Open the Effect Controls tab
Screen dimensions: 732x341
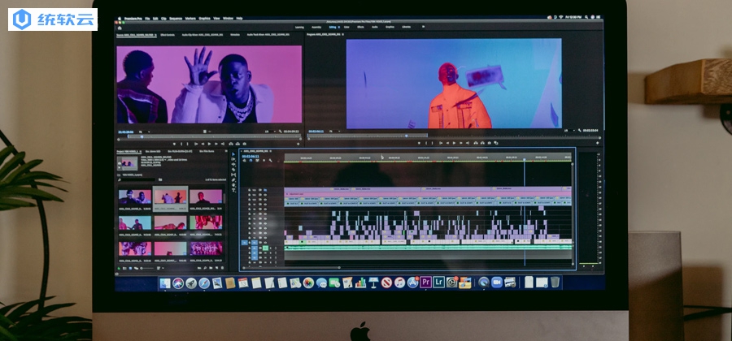pyautogui.click(x=167, y=34)
